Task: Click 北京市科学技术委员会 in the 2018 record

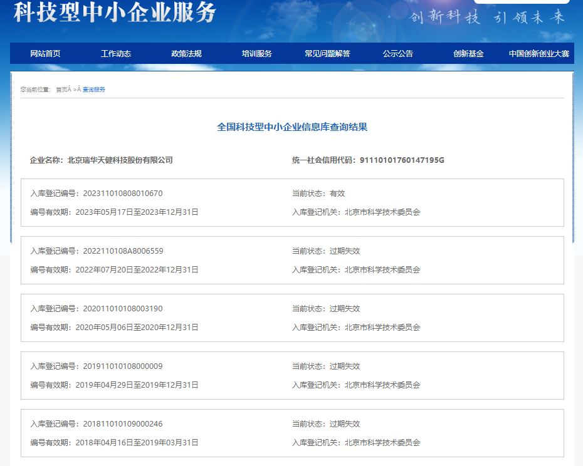Action: point(382,443)
